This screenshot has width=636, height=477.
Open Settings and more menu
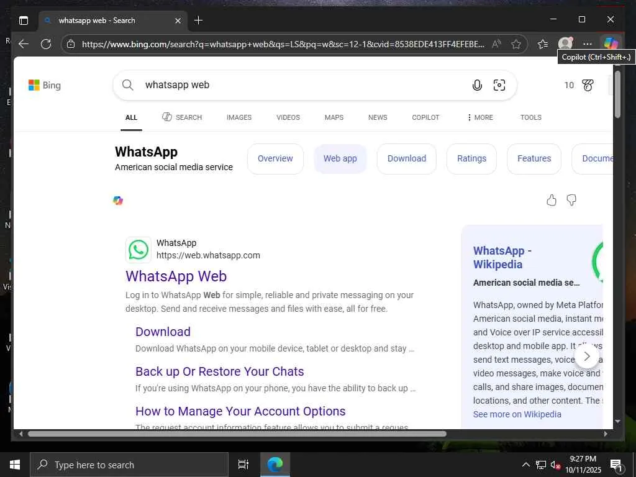tap(588, 44)
